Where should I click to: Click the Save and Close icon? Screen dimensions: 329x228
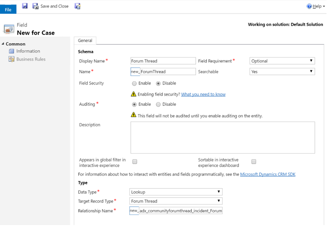[36, 6]
